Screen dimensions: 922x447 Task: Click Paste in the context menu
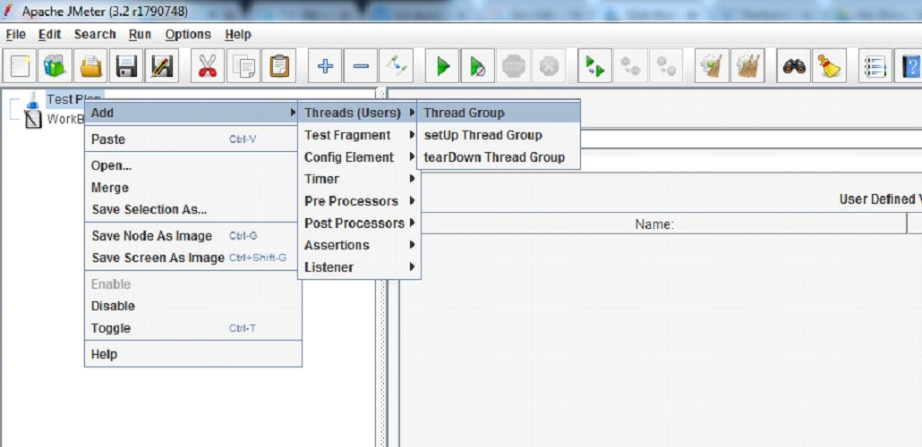click(192, 139)
